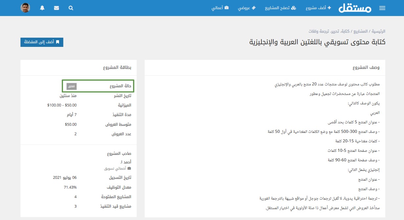Open the كتابة، تحرير، ترجمة ولغات breadcrumb
This screenshot has height=220, width=404.
(x=329, y=31)
